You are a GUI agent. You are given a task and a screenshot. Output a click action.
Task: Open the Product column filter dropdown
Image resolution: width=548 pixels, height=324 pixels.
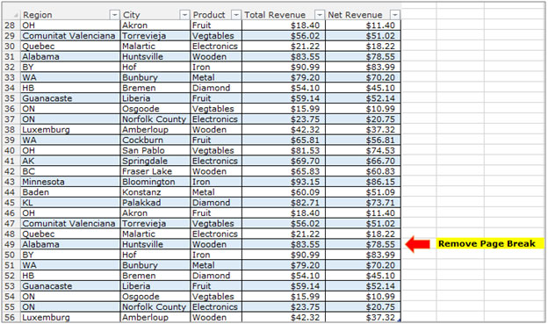(236, 15)
